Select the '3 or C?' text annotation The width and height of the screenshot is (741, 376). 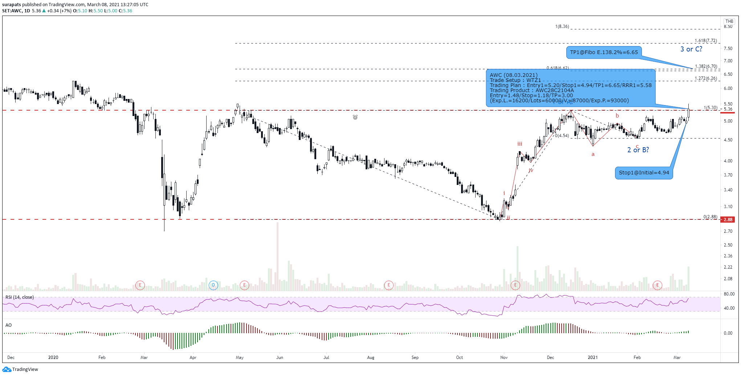[691, 49]
